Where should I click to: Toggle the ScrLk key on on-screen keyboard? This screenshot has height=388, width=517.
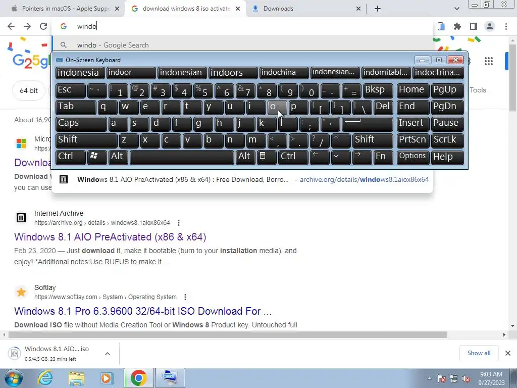pyautogui.click(x=447, y=140)
